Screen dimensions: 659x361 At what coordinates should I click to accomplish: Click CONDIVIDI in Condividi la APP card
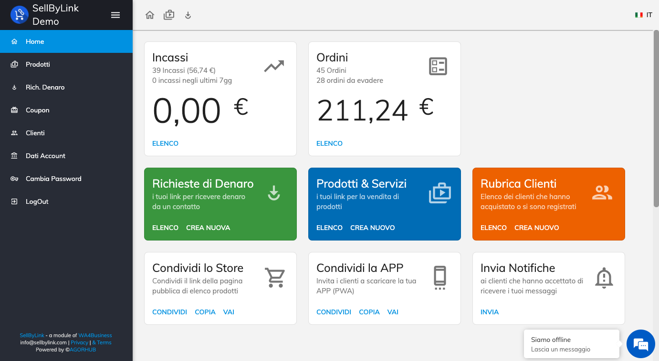pyautogui.click(x=334, y=312)
